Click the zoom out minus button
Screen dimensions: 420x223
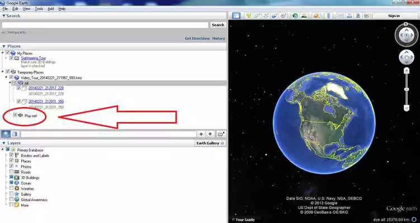tap(407, 108)
